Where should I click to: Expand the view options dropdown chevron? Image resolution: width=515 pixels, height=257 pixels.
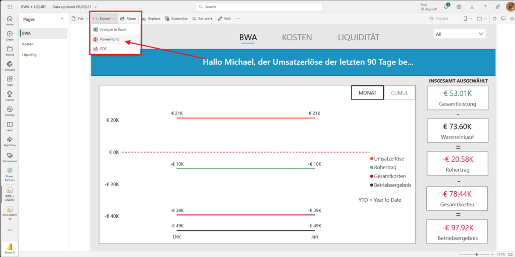coord(485,19)
